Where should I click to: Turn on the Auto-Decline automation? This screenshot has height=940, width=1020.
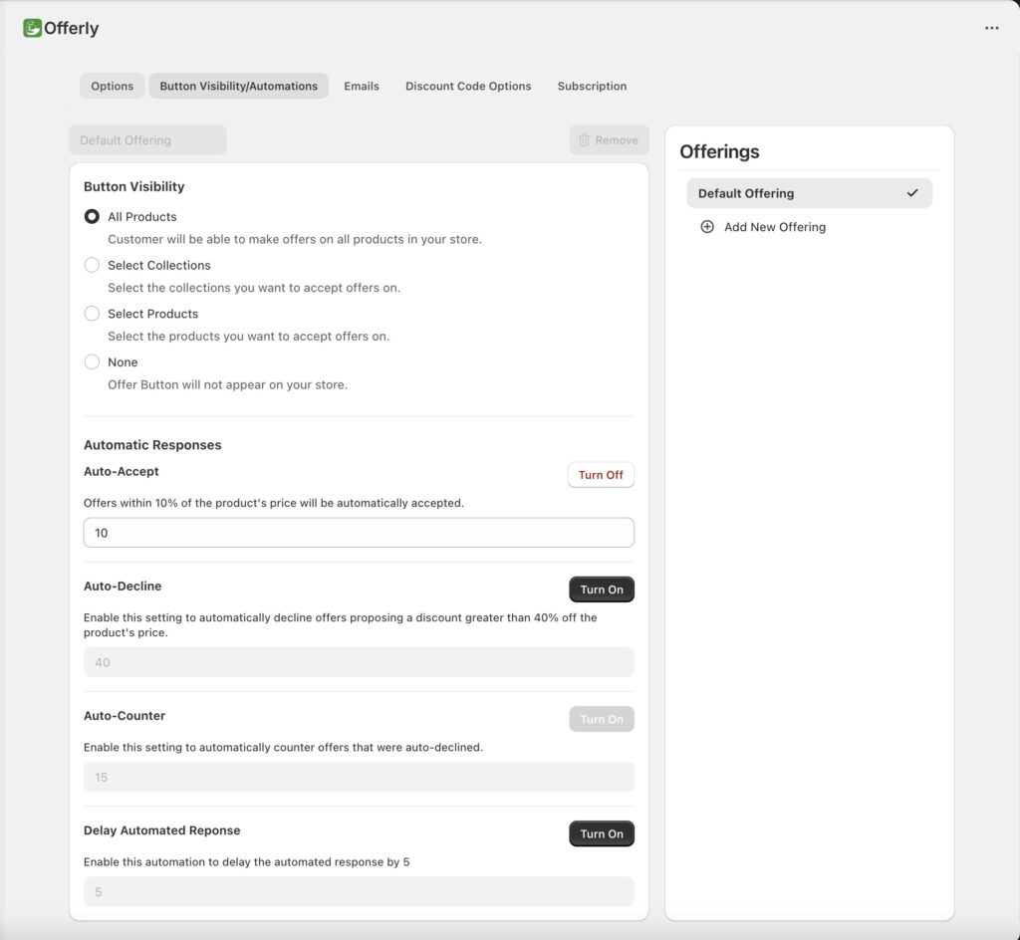tap(601, 589)
